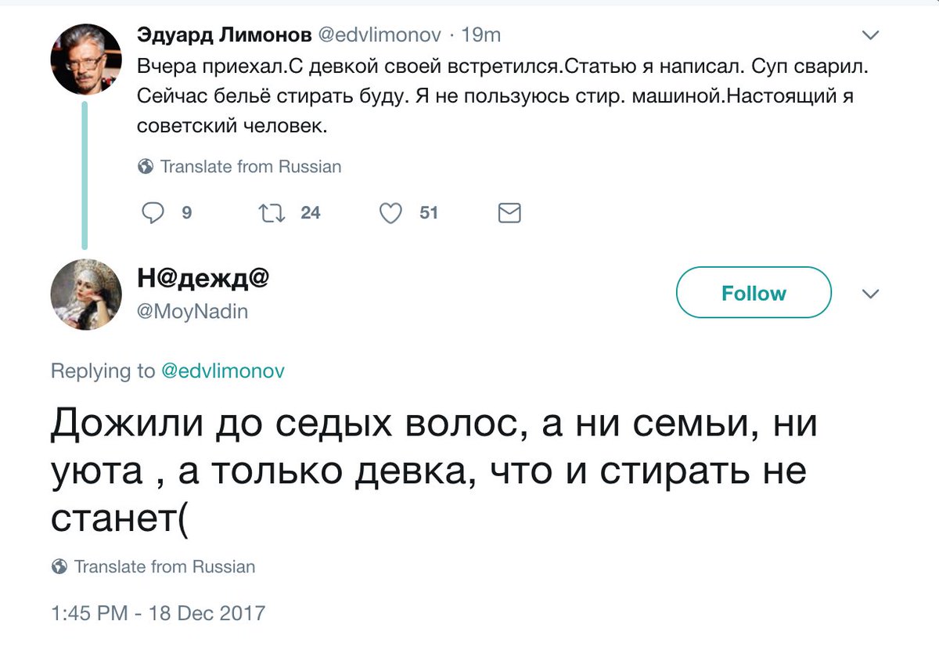Open the @edvlimonov mention in Replying to
This screenshot has height=650, width=939.
click(x=222, y=371)
